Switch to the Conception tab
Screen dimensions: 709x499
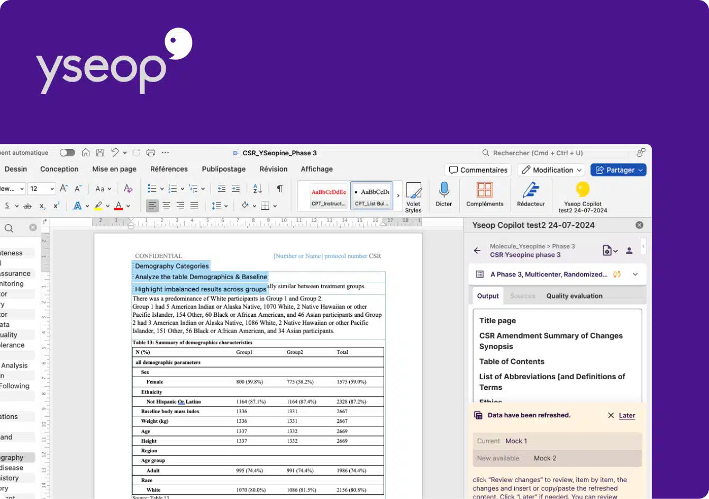tap(59, 169)
